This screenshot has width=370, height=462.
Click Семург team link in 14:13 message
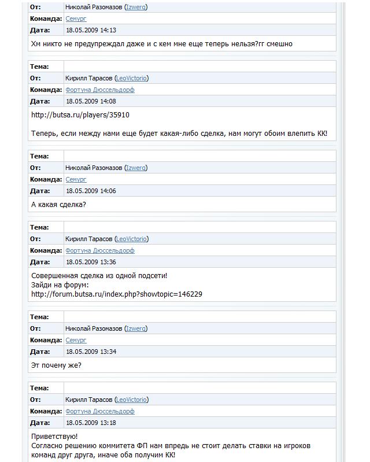coord(76,19)
